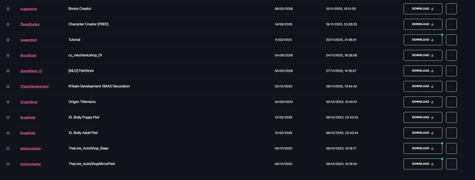Open more options for Origen Titlemenu
Viewport: 475px width, 180px height.
coord(451,102)
